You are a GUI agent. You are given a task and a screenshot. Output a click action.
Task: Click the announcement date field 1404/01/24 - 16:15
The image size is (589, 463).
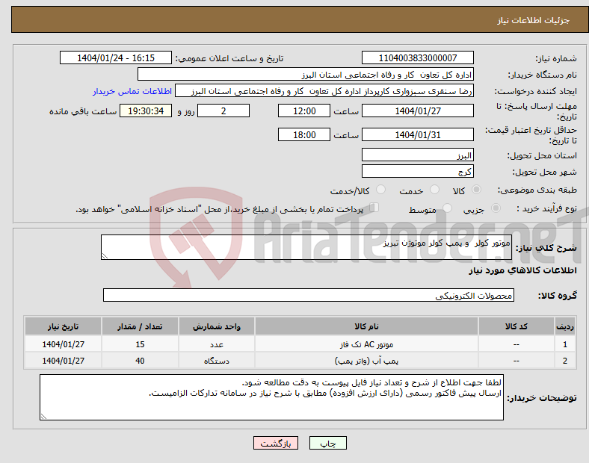point(116,58)
